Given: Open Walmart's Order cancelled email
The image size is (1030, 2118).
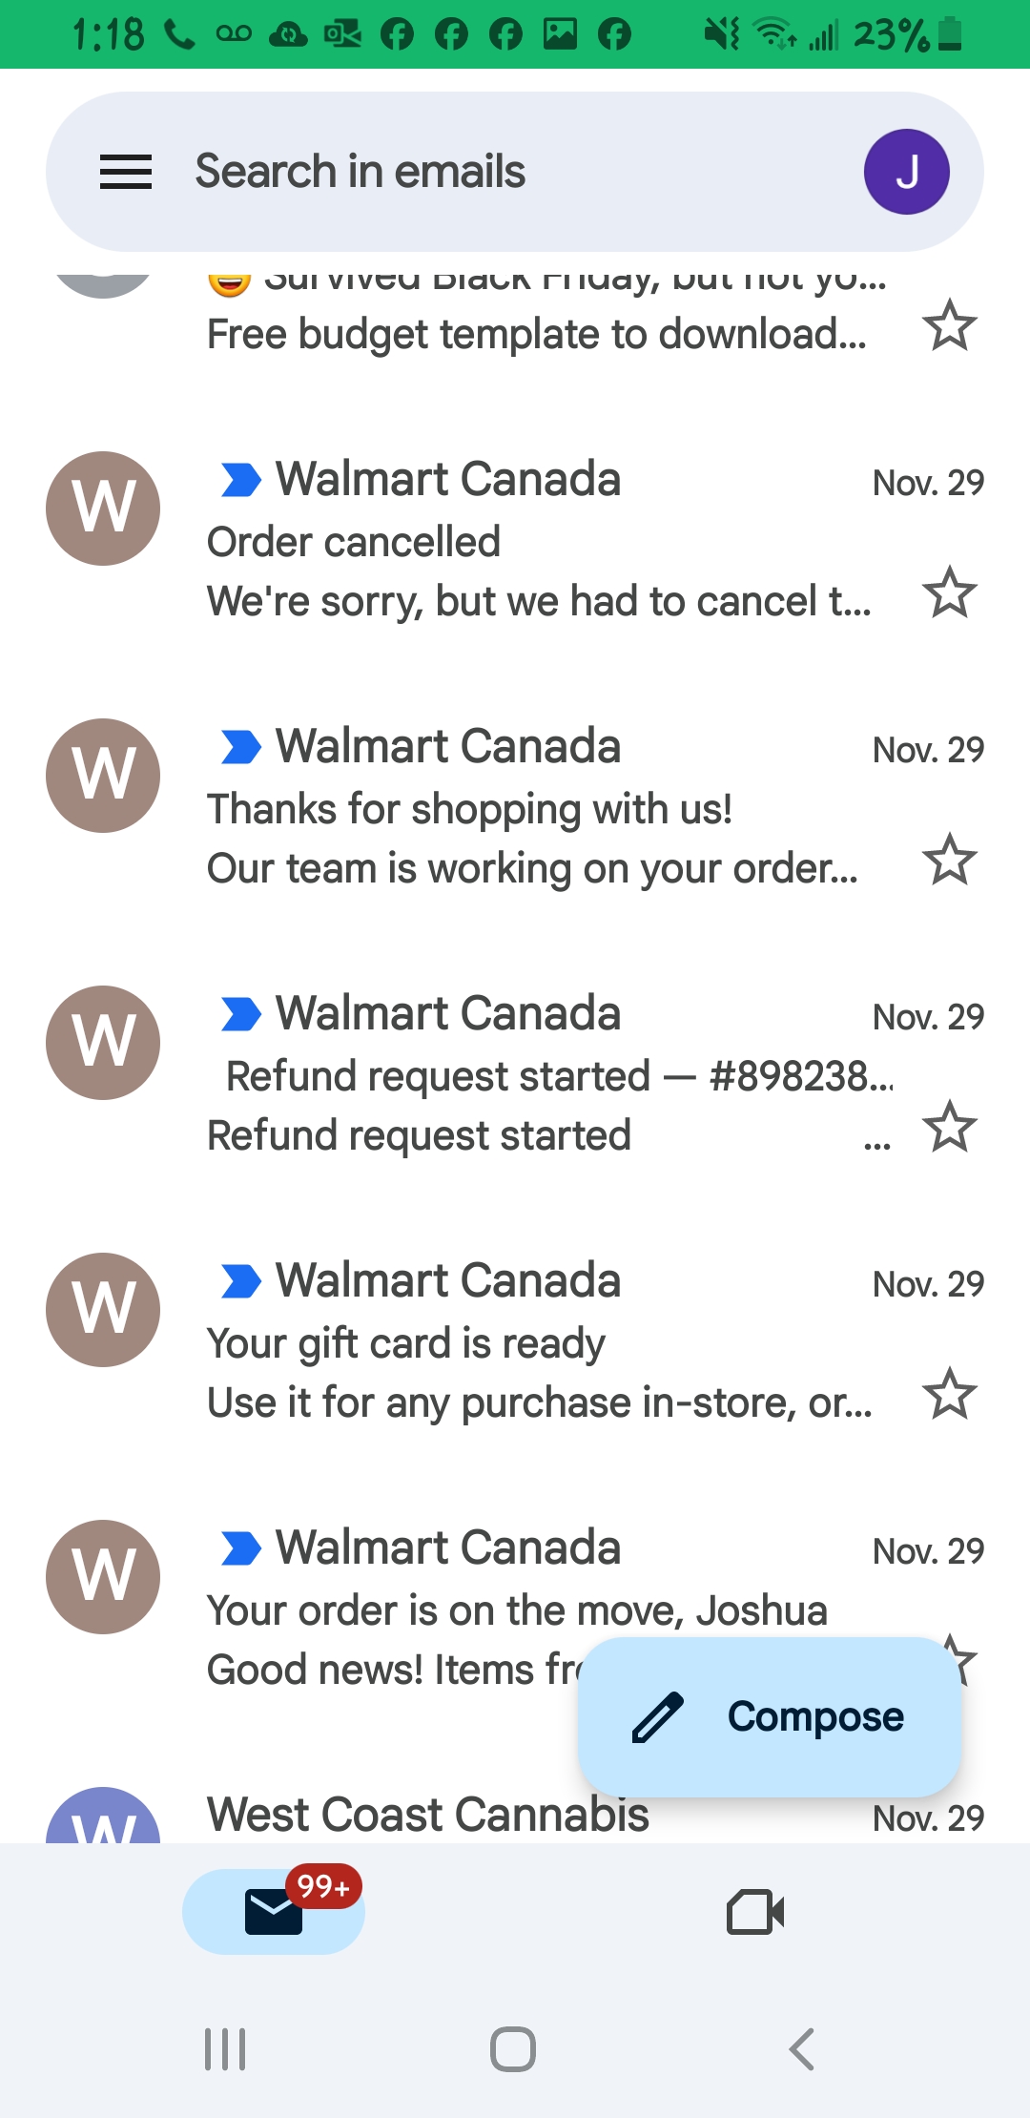Looking at the screenshot, I should (x=534, y=541).
